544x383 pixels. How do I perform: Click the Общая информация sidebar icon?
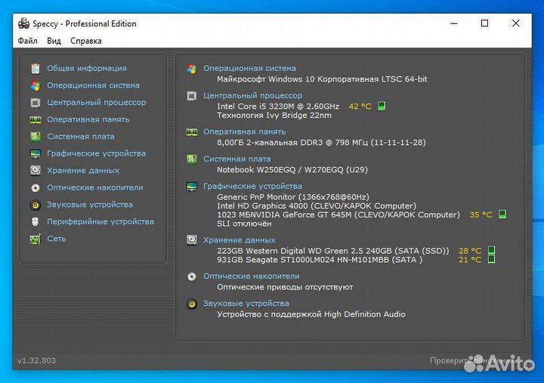(x=36, y=68)
